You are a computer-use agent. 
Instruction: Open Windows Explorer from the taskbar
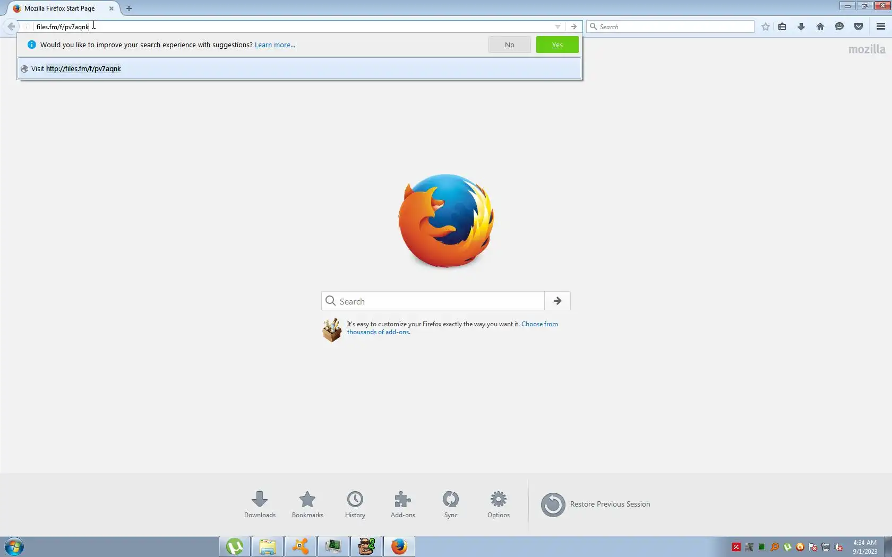[268, 546]
